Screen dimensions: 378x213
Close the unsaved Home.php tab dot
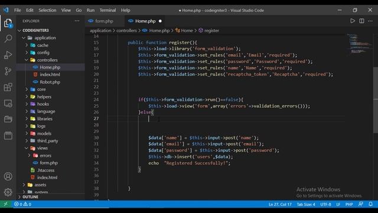pyautogui.click(x=160, y=21)
